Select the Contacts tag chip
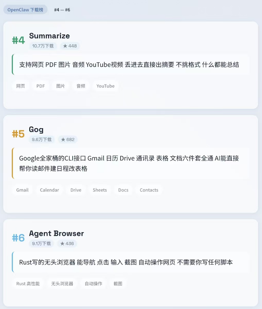The width and height of the screenshot is (262, 309). click(149, 190)
